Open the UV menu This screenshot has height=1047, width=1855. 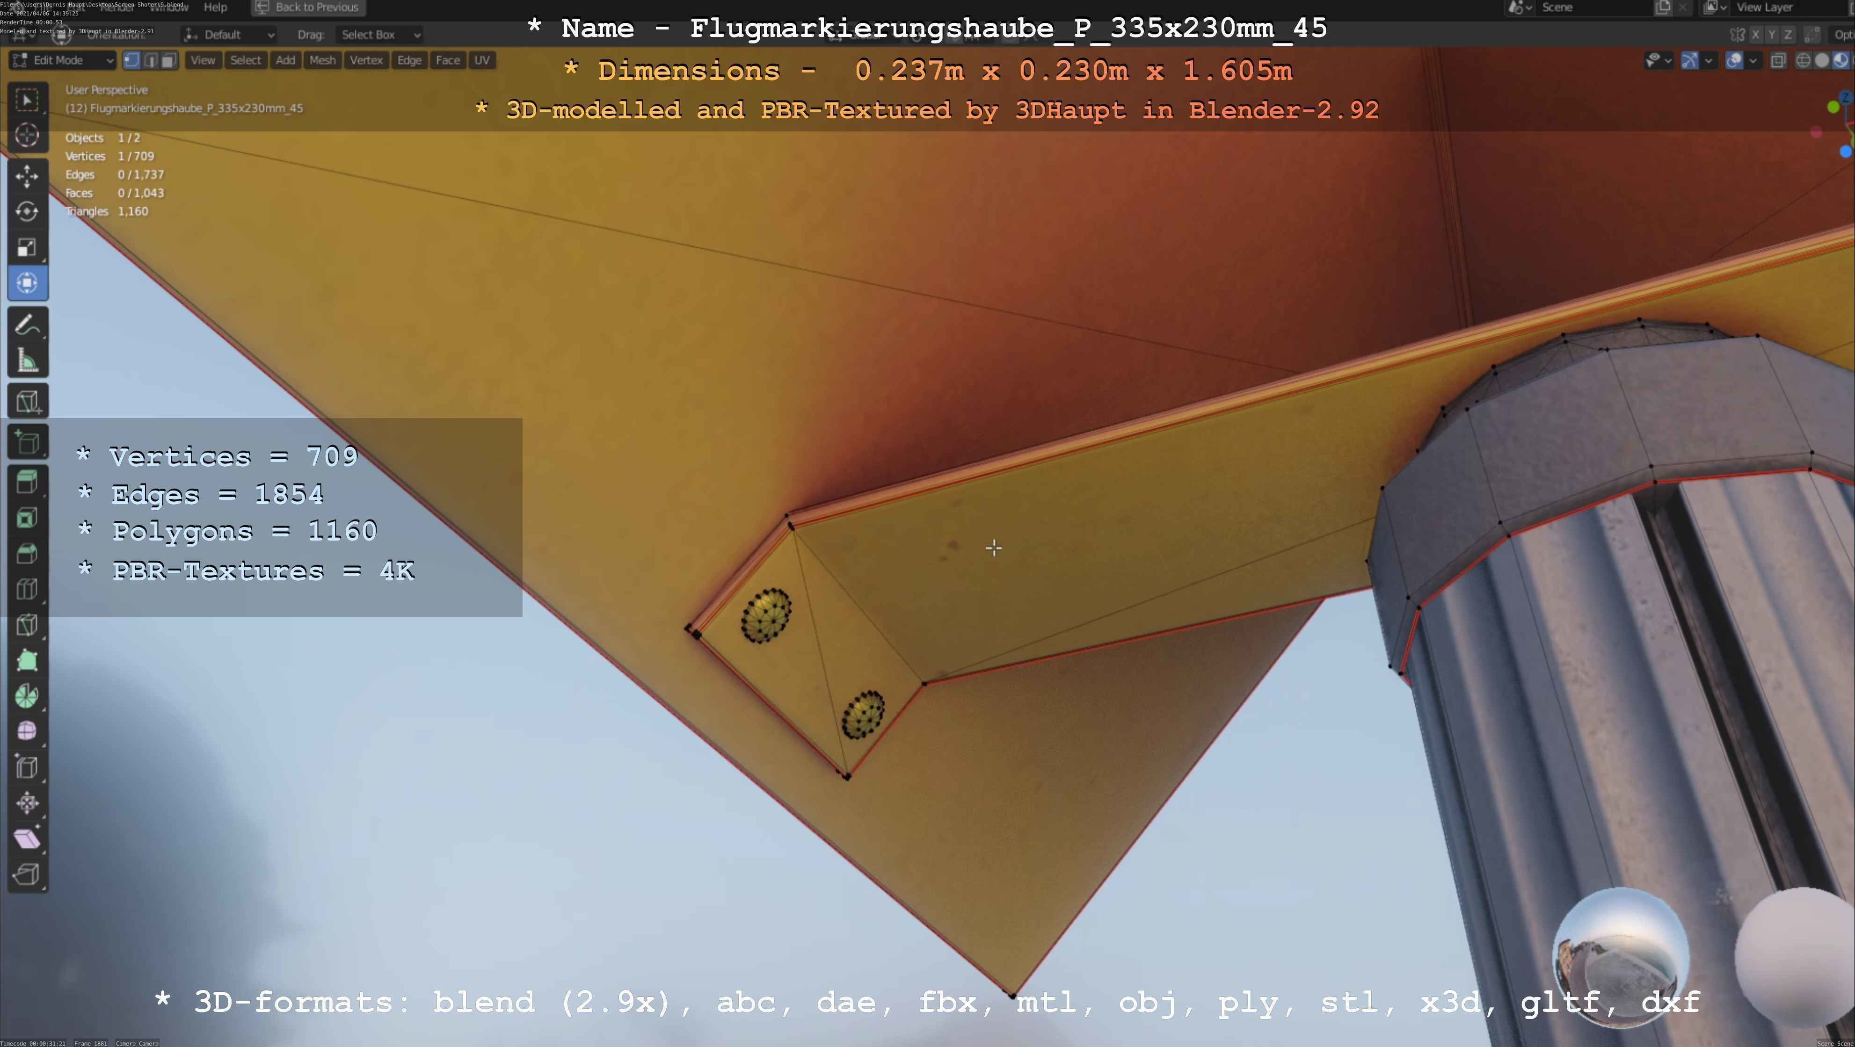click(482, 60)
